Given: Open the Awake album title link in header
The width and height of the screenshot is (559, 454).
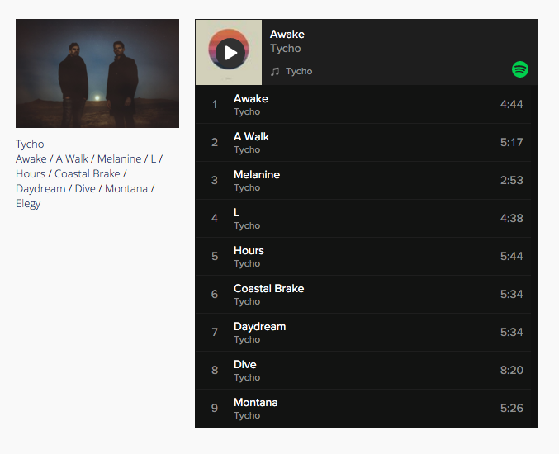Looking at the screenshot, I should 287,34.
